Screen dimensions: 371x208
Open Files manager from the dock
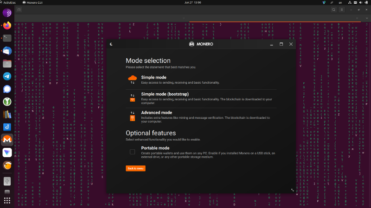(x=7, y=63)
